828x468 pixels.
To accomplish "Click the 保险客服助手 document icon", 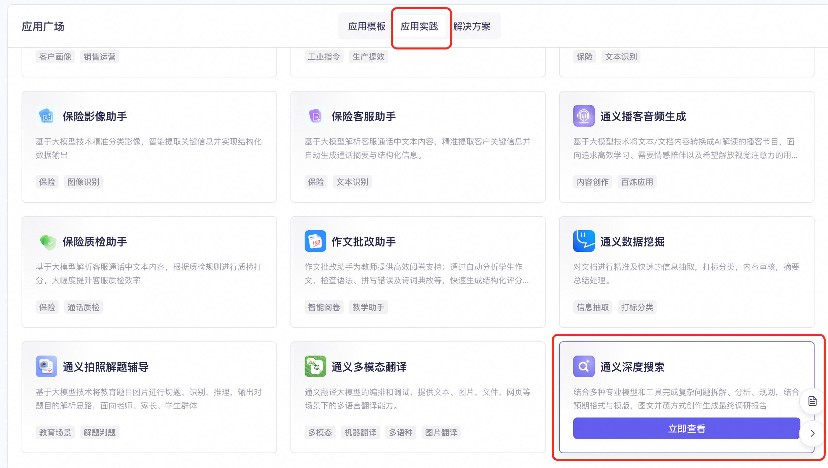I will 315,116.
